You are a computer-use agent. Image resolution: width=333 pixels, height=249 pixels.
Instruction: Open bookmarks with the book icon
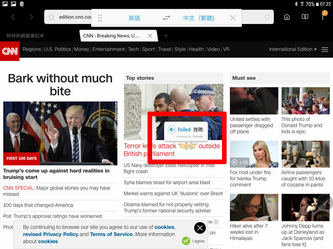click(x=305, y=17)
